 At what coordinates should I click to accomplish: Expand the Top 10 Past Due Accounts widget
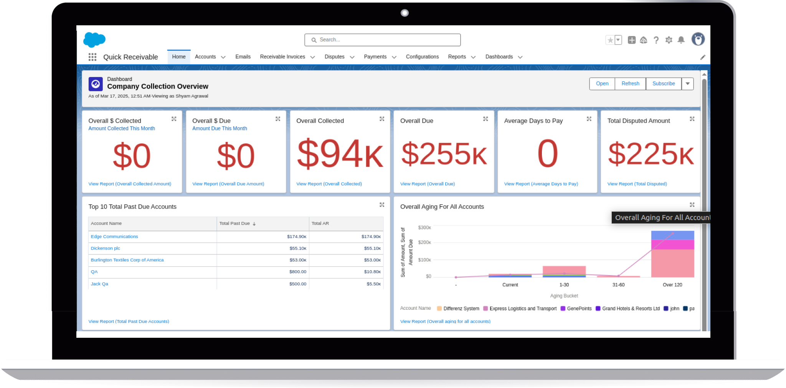(x=382, y=205)
